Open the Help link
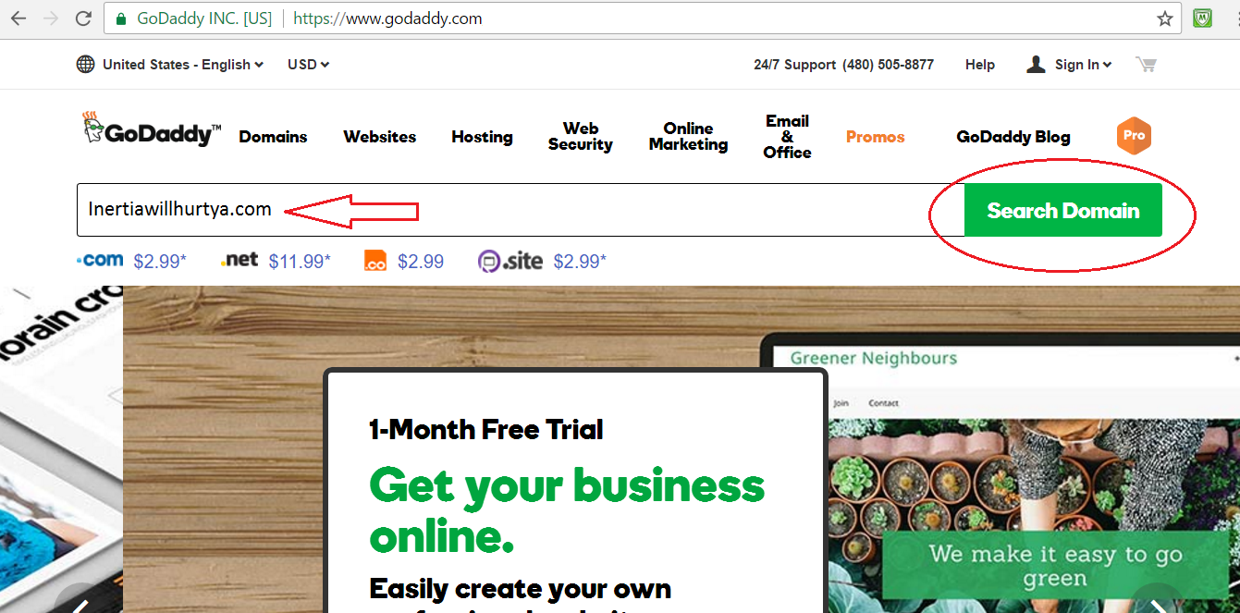This screenshot has height=613, width=1240. pyautogui.click(x=980, y=65)
